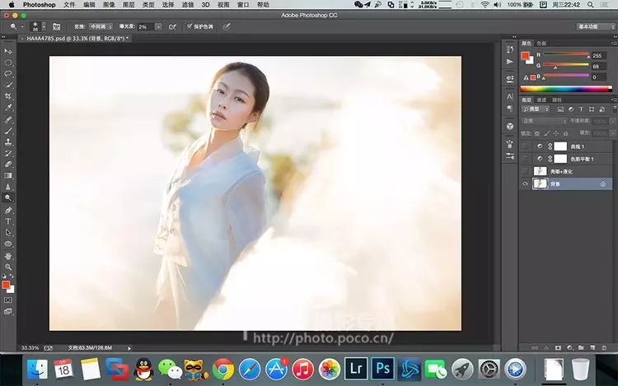Click the foreground color swatch in toolbox
This screenshot has height=386, width=618.
pos(6,285)
